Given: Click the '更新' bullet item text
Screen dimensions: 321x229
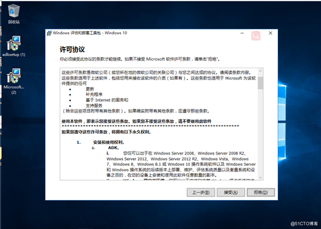Looking at the screenshot, I should 90,89.
